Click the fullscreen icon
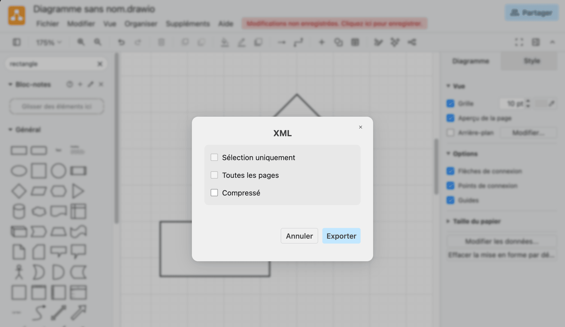This screenshot has height=327, width=565. point(519,42)
